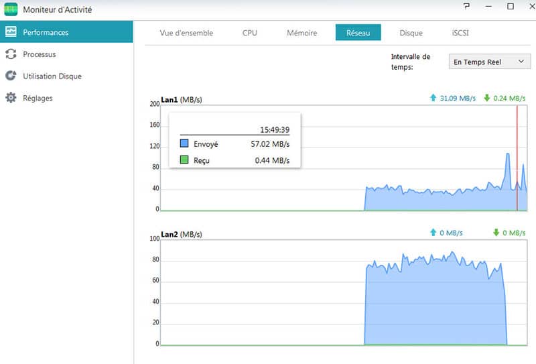Image resolution: width=536 pixels, height=364 pixels.
Task: Open the Réglages section
Action: (66, 98)
